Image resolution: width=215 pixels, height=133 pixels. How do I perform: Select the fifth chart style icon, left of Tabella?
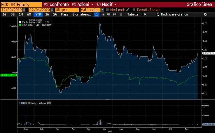(x=121, y=14)
